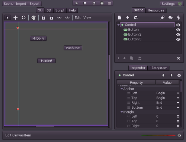Open the Import menu
Screen dimensions: 186x142
[x=21, y=4]
